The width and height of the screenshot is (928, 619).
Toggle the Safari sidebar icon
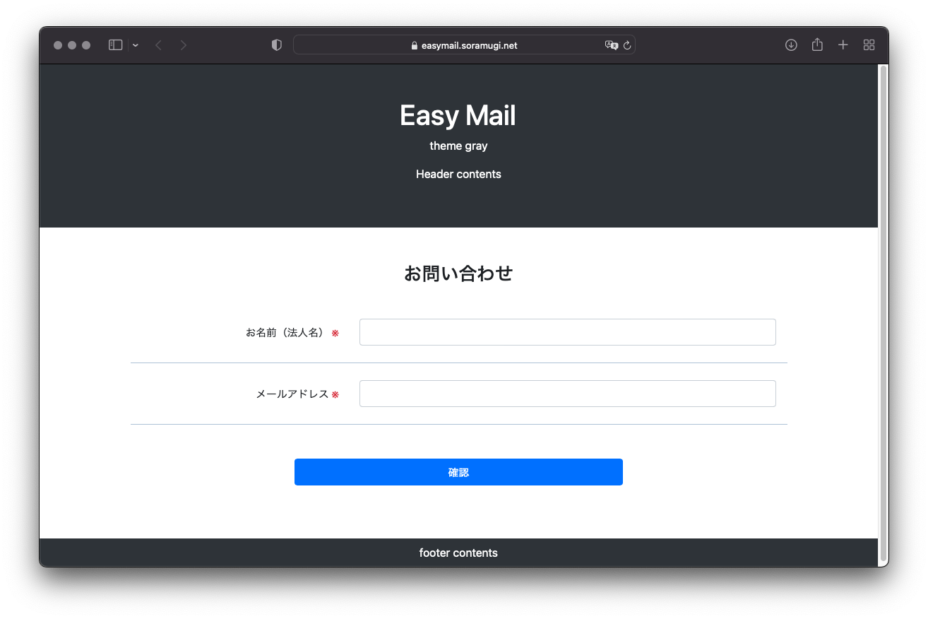(x=116, y=45)
